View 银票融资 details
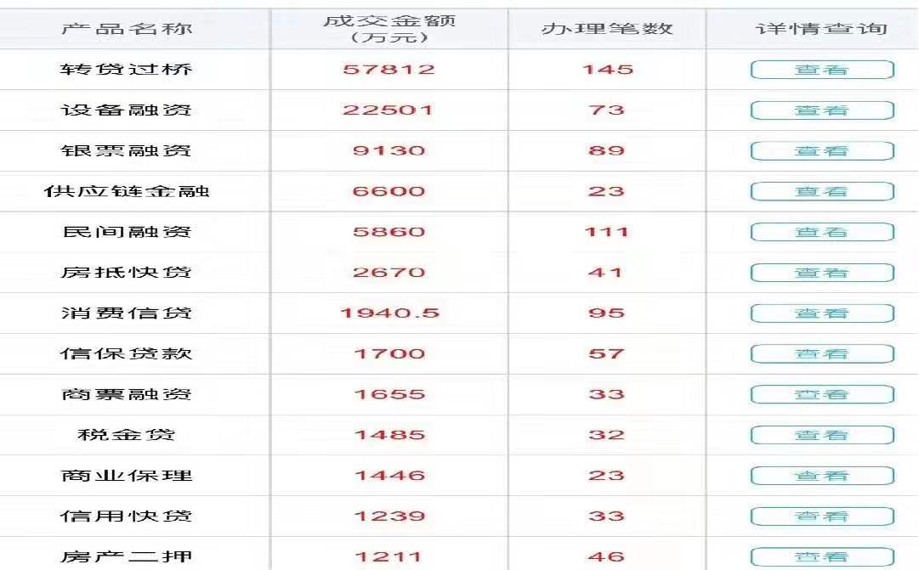 pyautogui.click(x=822, y=150)
